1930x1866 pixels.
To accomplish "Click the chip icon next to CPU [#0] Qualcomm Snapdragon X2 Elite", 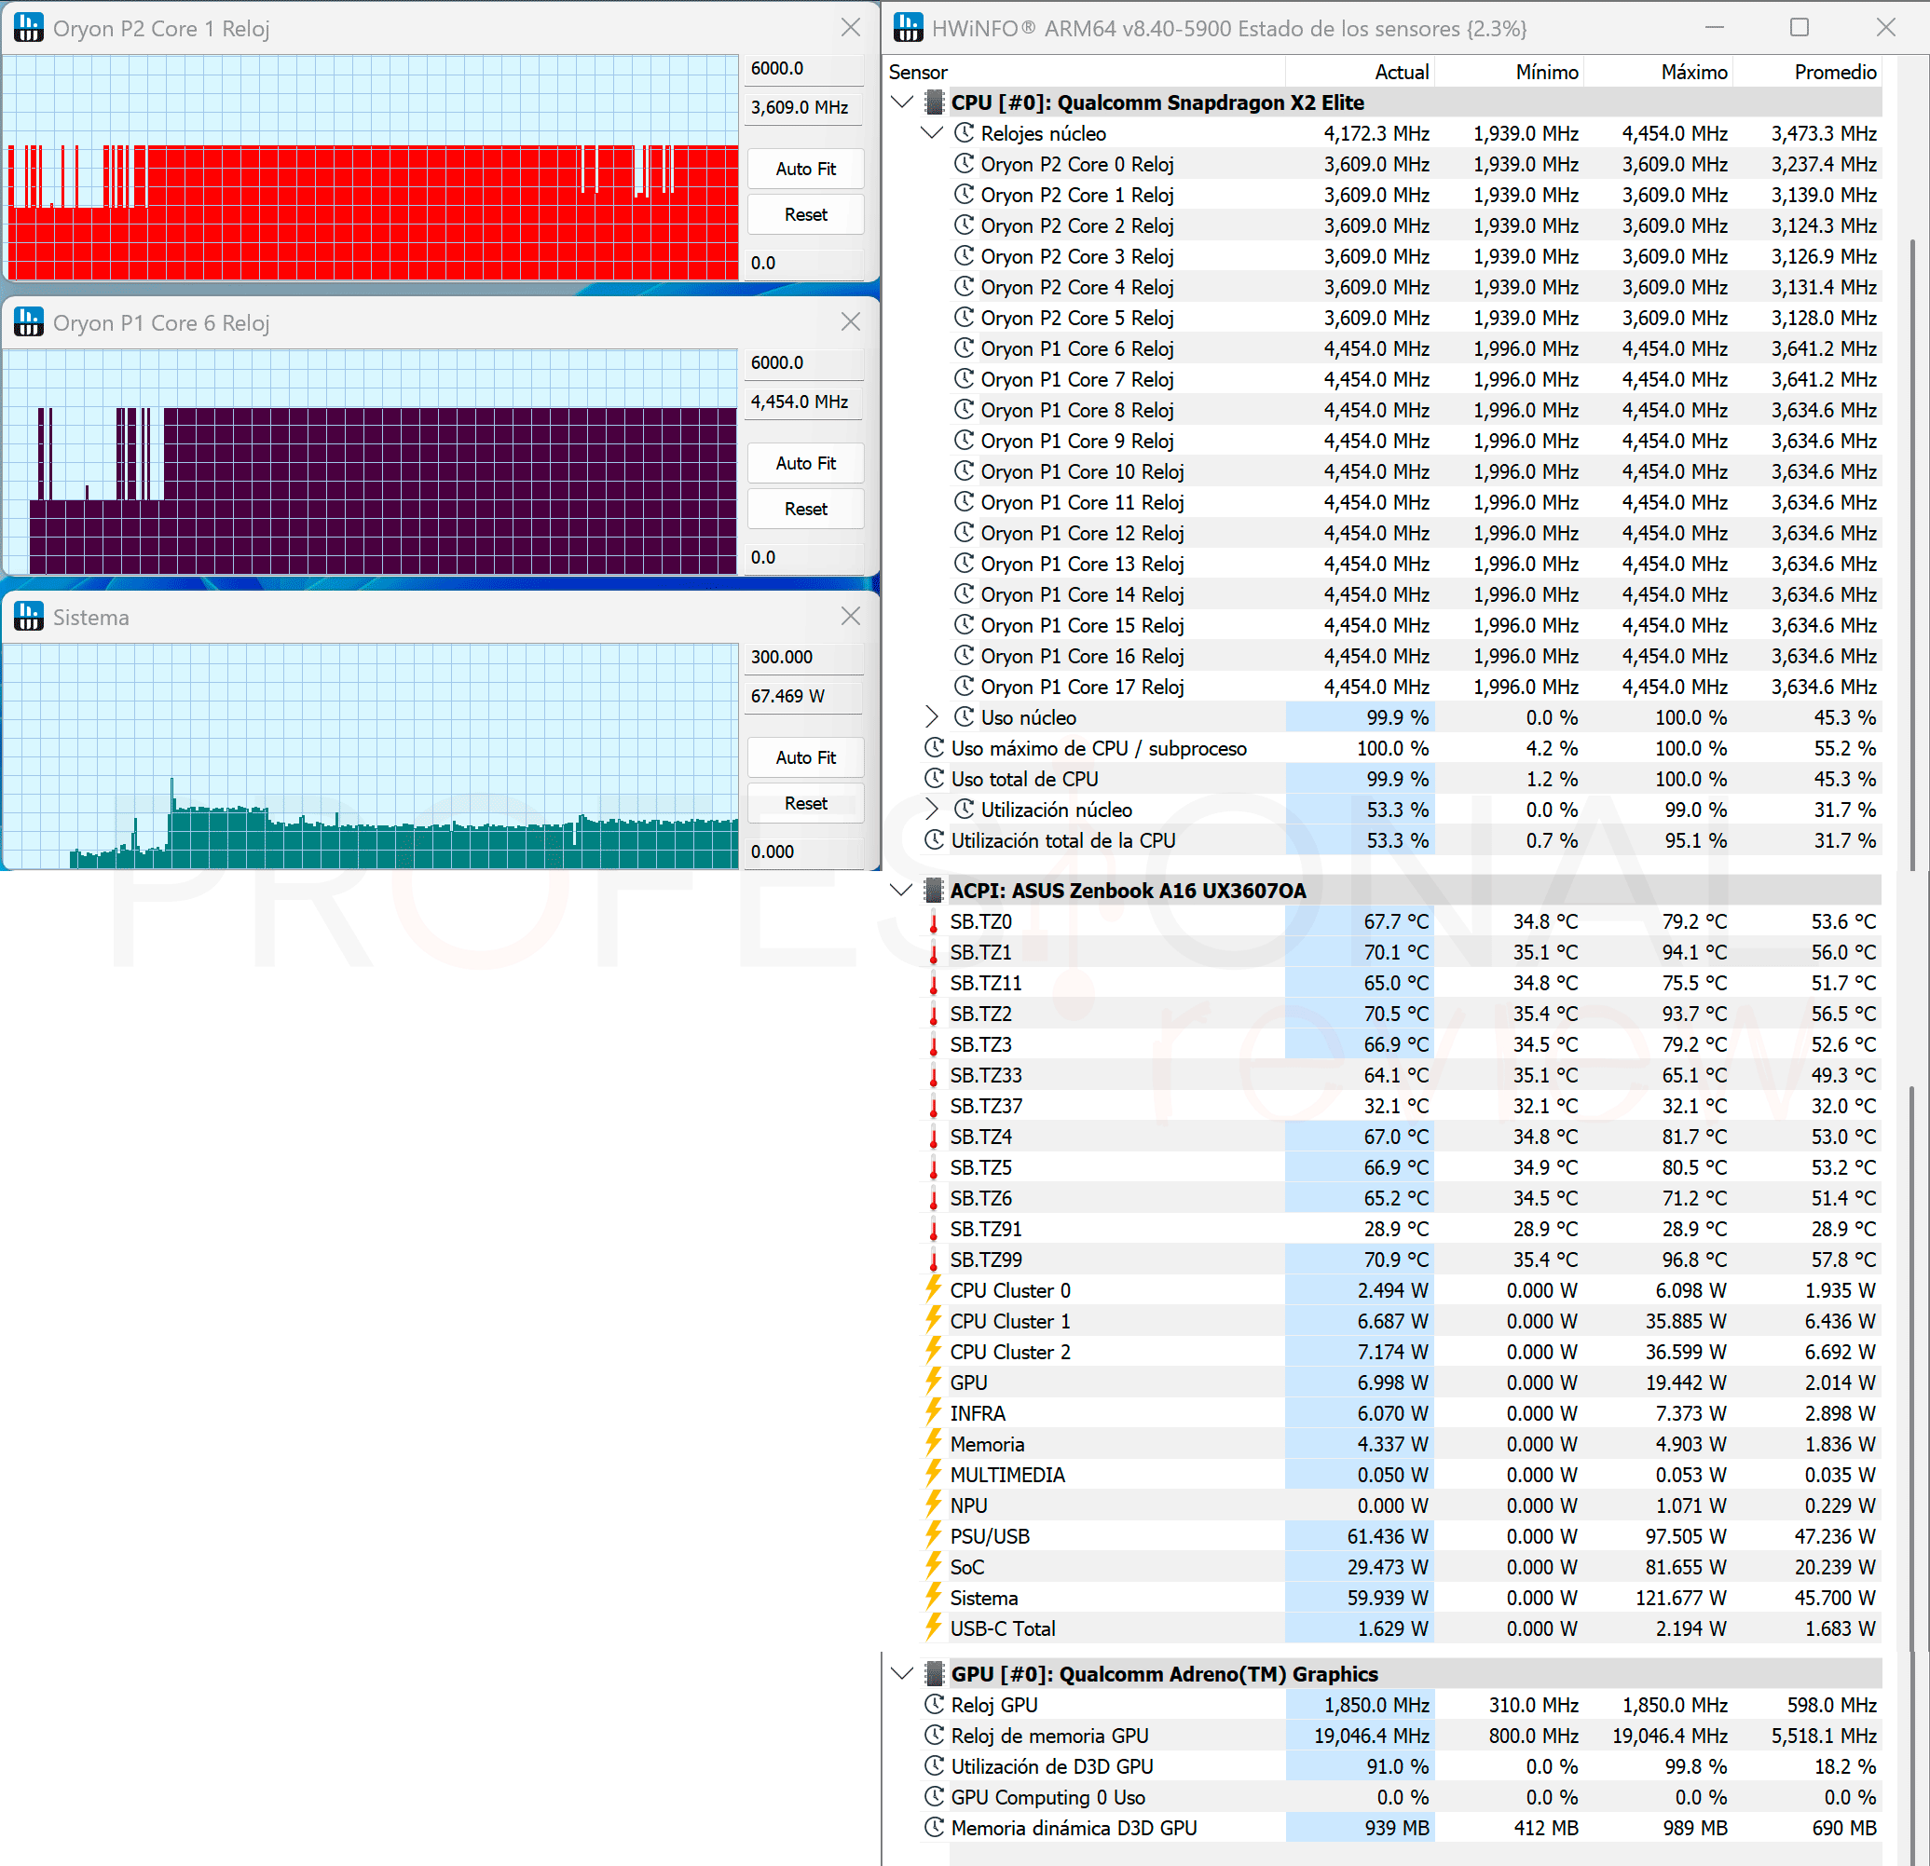I will point(935,102).
